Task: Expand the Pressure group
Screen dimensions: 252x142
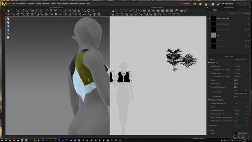Action: pyautogui.click(x=210, y=125)
